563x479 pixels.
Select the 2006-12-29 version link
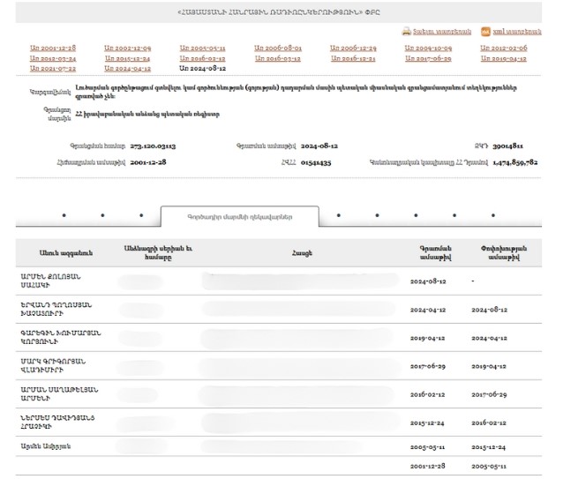[x=353, y=48]
